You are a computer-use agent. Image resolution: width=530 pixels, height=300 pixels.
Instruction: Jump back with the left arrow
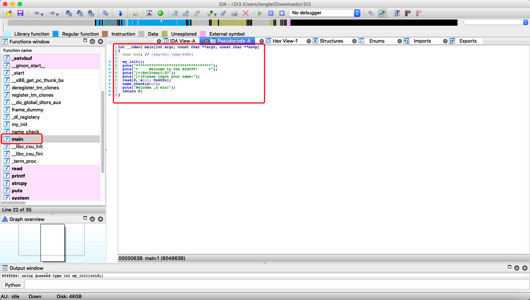[x=36, y=13]
